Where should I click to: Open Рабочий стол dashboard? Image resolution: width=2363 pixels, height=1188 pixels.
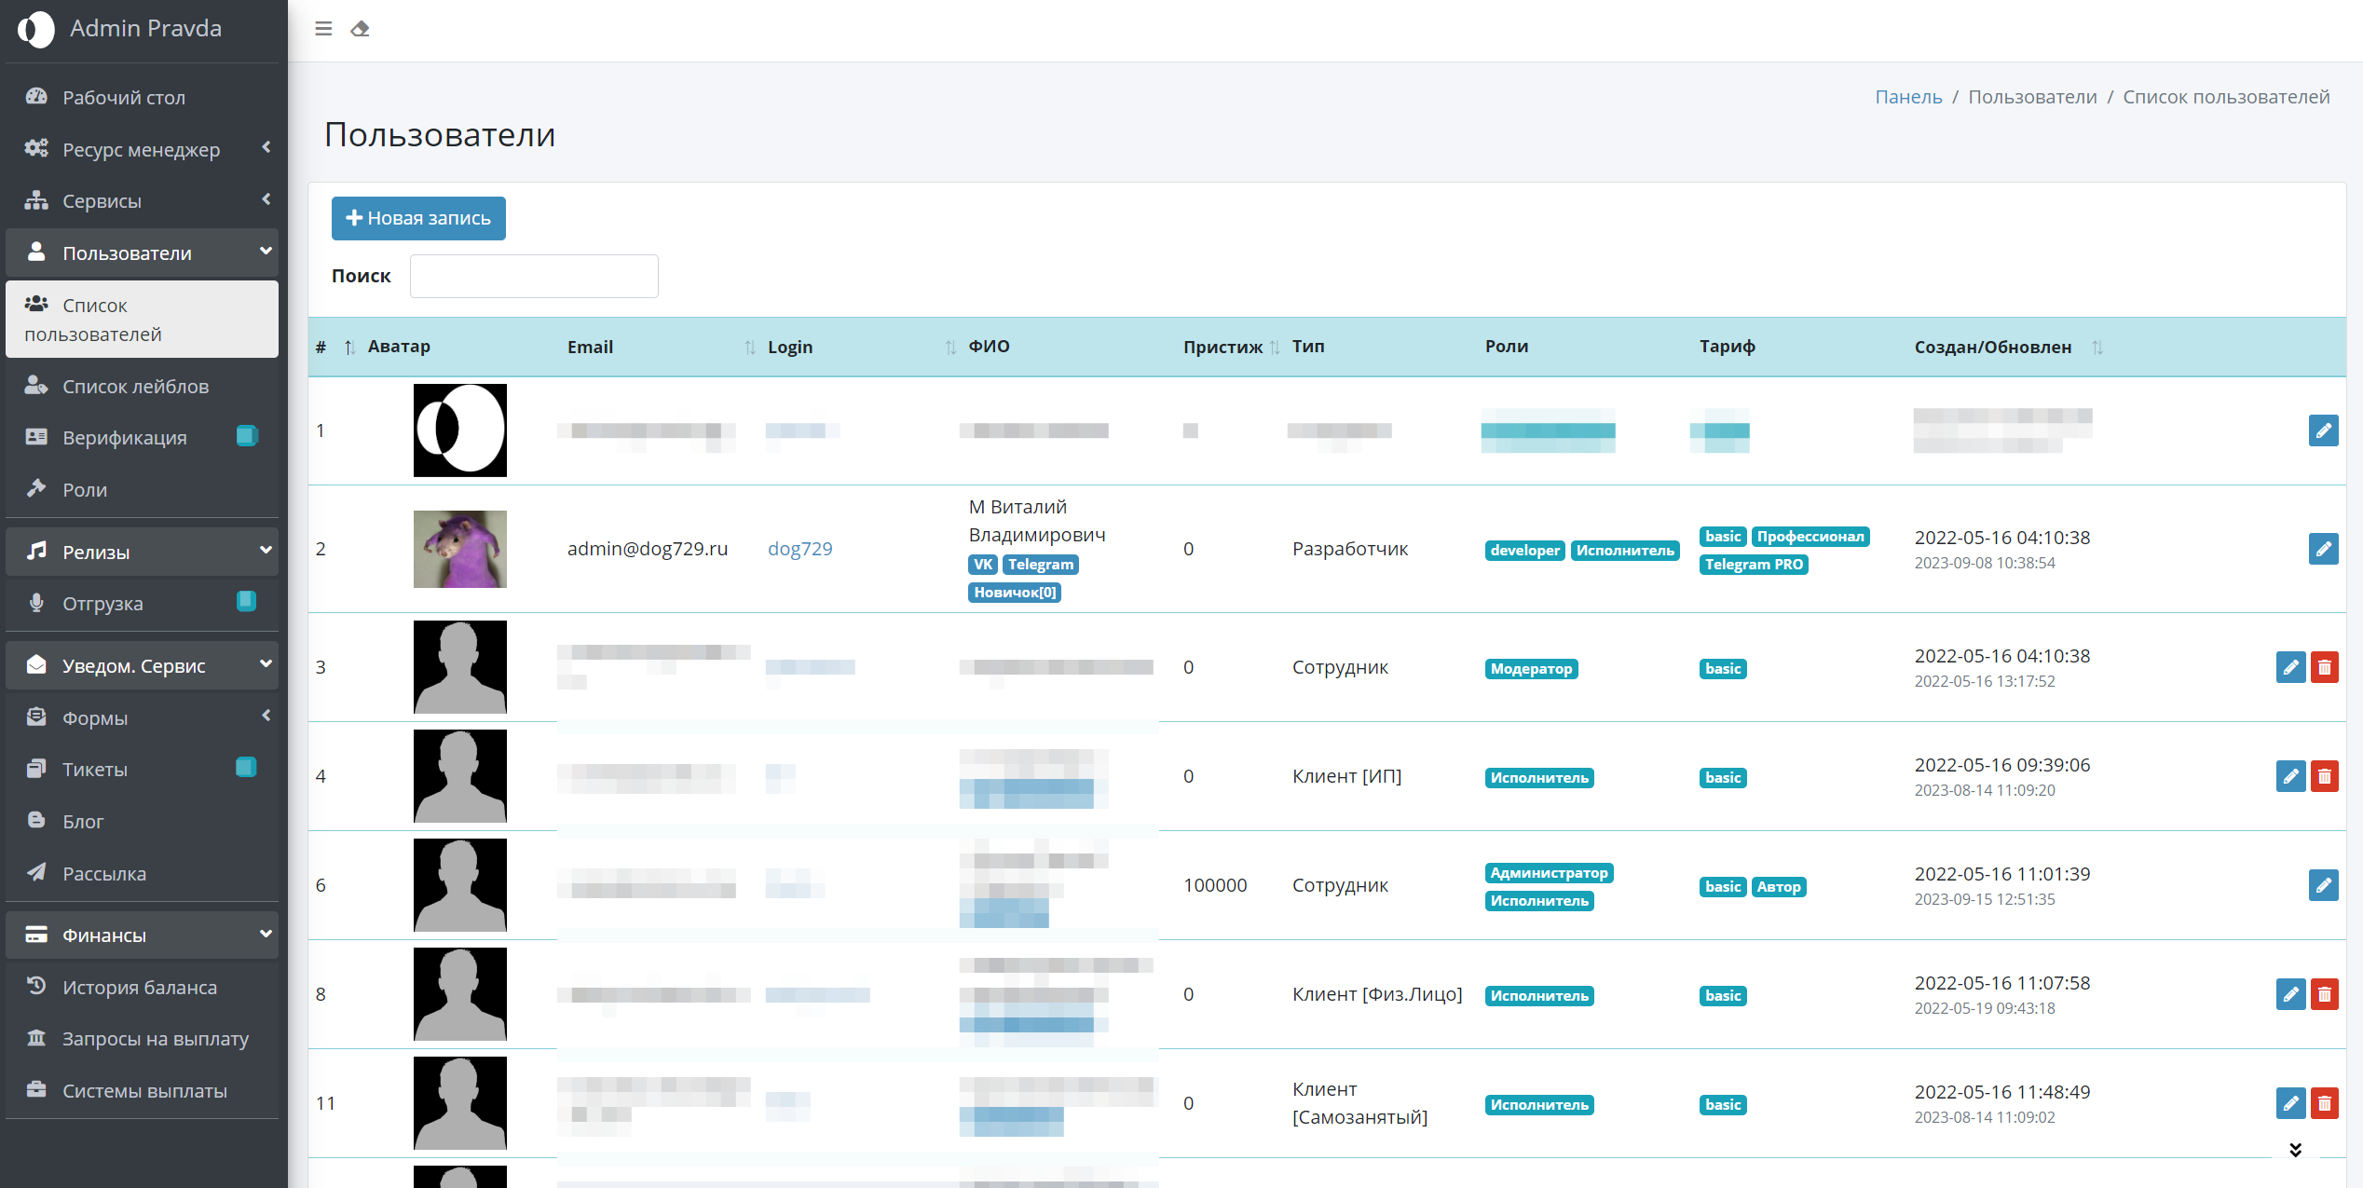tap(142, 98)
